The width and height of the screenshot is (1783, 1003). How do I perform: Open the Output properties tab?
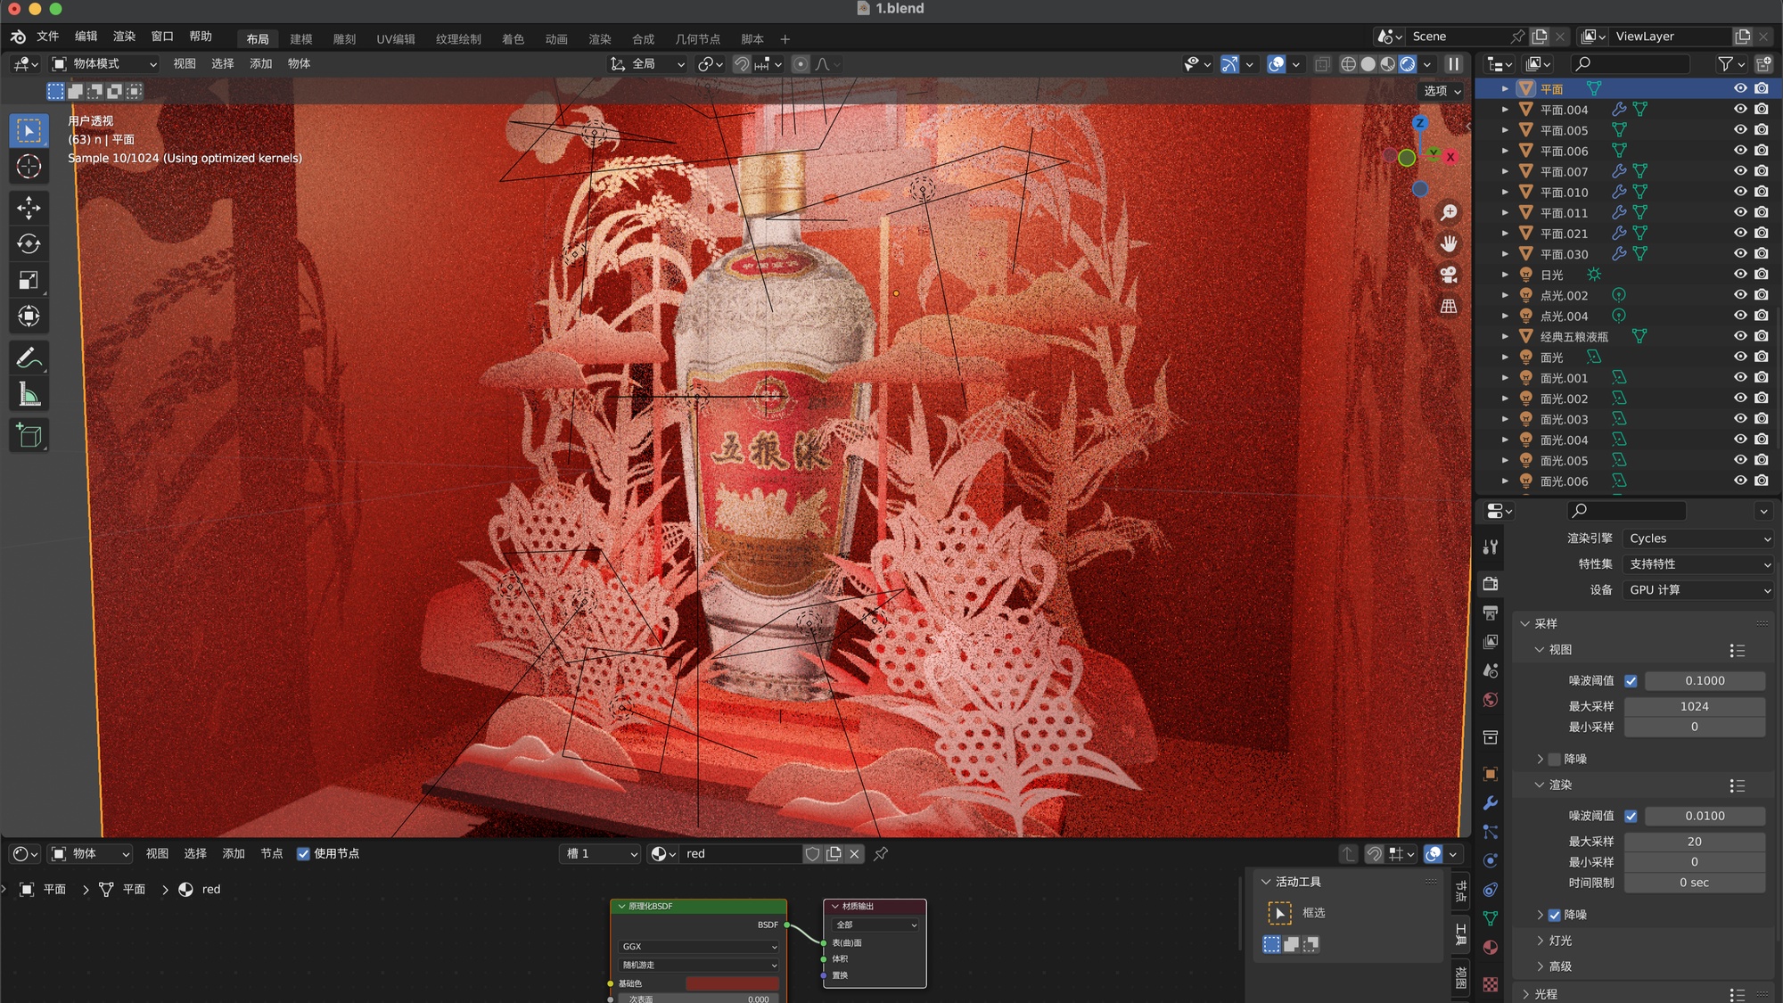click(1490, 612)
